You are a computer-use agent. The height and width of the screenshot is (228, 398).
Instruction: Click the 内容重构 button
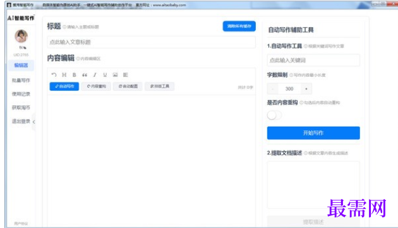(96, 86)
